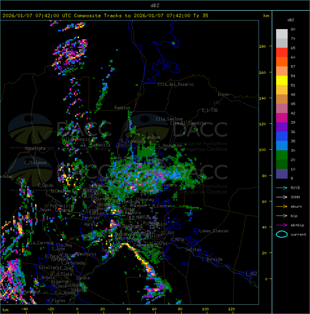Click the 'Clla.SanJose' map label
The width and height of the screenshot is (310, 314).
169,119
